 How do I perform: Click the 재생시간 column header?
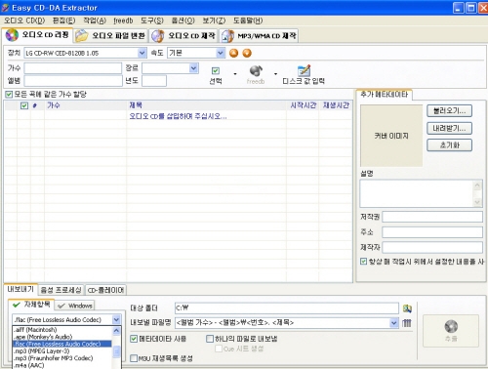click(x=336, y=105)
